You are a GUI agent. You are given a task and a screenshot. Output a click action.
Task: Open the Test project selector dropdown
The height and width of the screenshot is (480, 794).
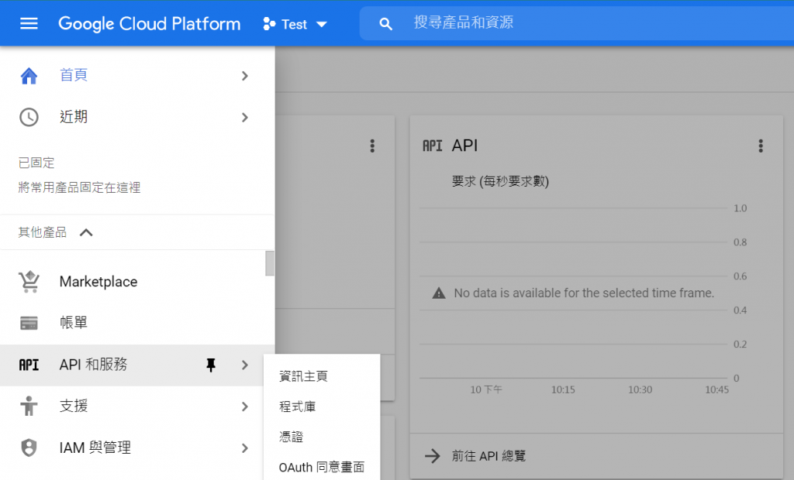pyautogui.click(x=295, y=24)
